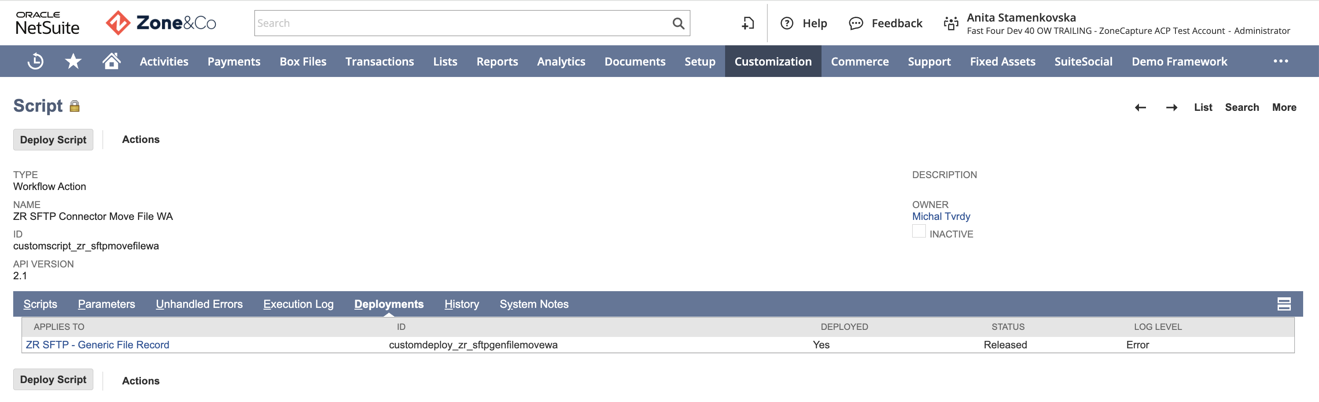Click the Error log level cell
The height and width of the screenshot is (402, 1319).
tap(1137, 345)
